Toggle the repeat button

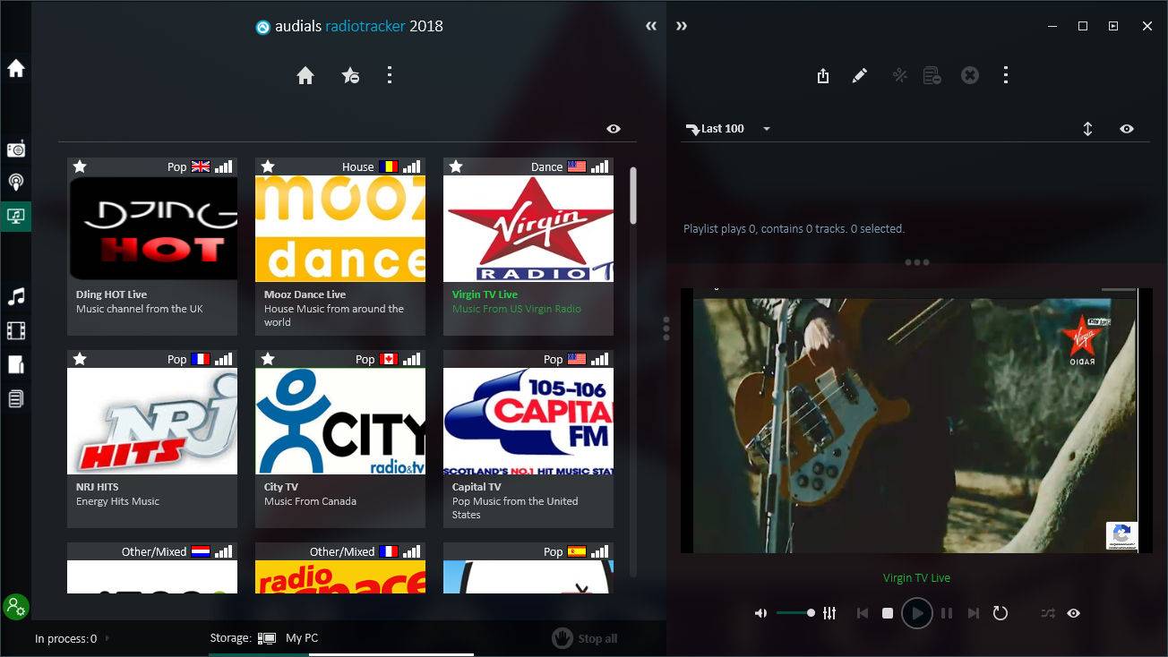coord(1001,613)
